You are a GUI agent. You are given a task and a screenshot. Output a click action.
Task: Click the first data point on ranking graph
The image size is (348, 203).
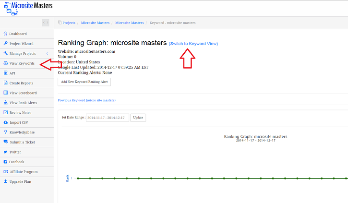click(x=78, y=178)
